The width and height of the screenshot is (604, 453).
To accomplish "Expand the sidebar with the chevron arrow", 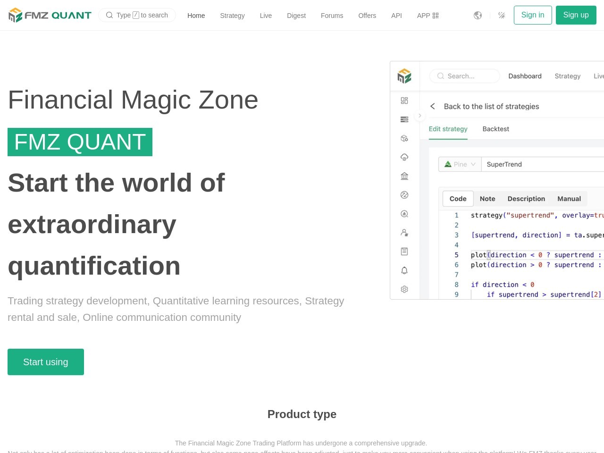I will 419,116.
